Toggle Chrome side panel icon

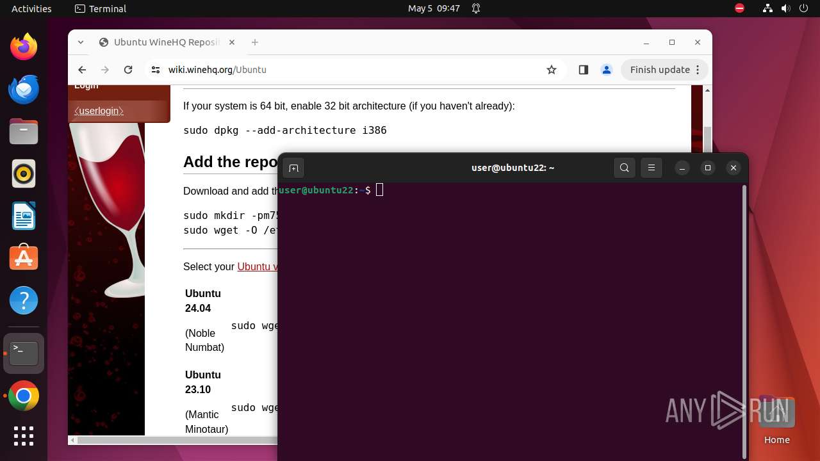point(583,70)
